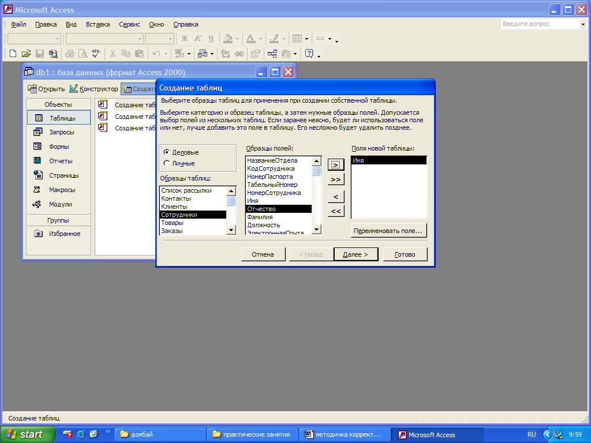Select Клиенты in sample tables list
591x443 pixels.
[x=193, y=207]
